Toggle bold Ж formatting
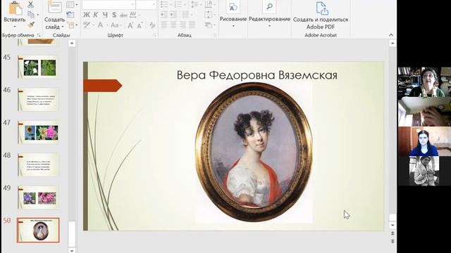The height and width of the screenshot is (253, 451). click(x=87, y=14)
